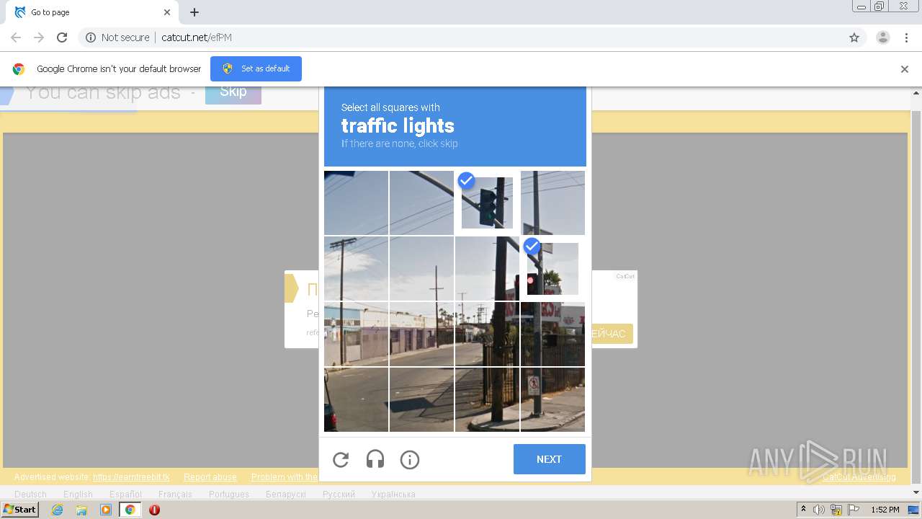The height and width of the screenshot is (519, 922).
Task: Switch language to Беларускі
Action: pos(286,494)
